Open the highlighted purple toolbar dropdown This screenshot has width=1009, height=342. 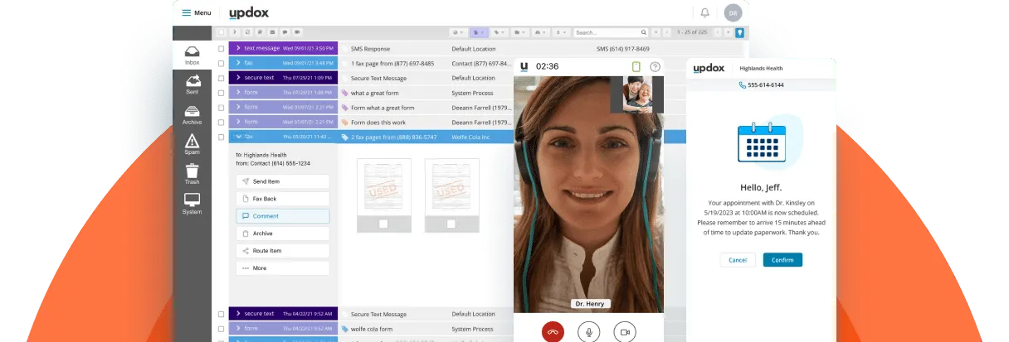(x=479, y=32)
